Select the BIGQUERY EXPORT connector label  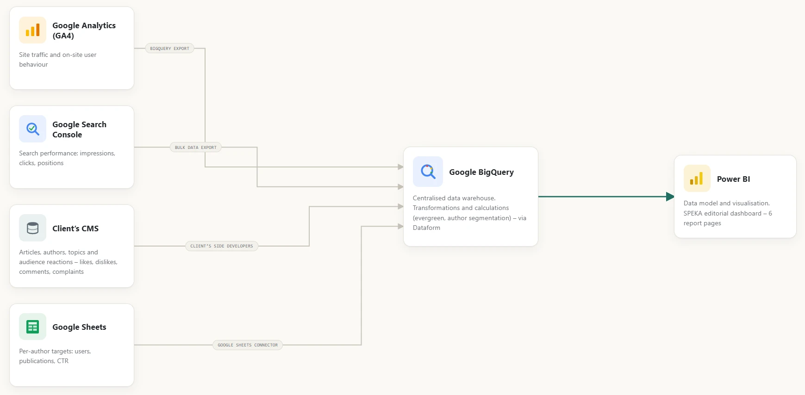pyautogui.click(x=169, y=48)
